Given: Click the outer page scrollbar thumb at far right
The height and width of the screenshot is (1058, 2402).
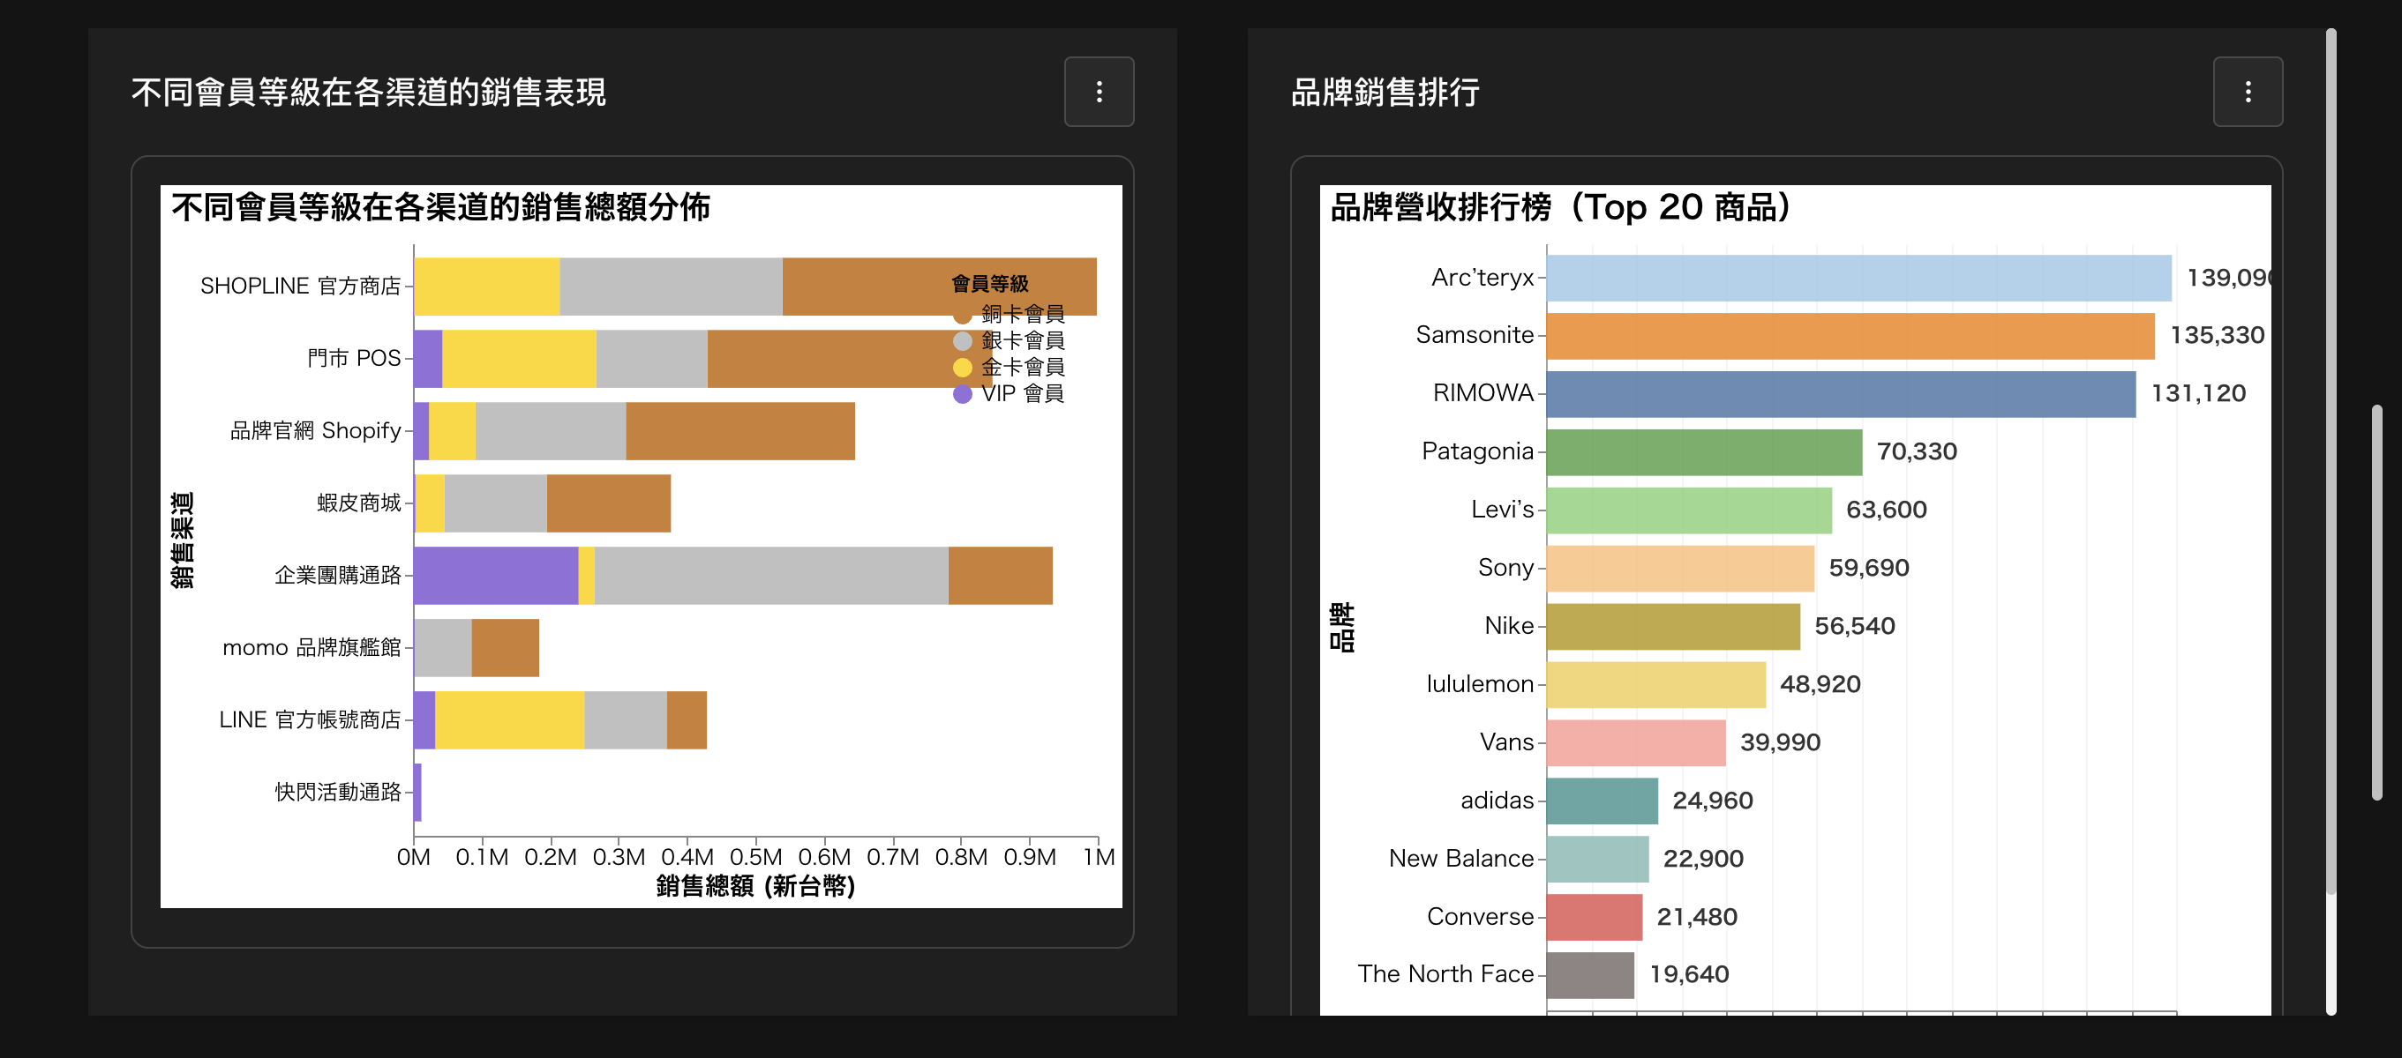Looking at the screenshot, I should pos(2376,602).
